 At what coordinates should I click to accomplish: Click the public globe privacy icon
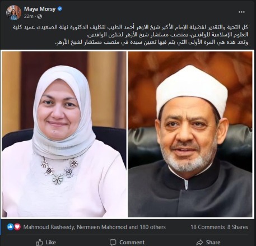pyautogui.click(x=40, y=16)
